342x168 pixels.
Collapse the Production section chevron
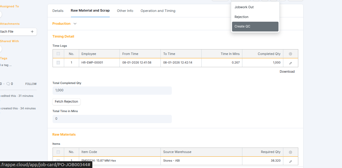[x=75, y=24]
